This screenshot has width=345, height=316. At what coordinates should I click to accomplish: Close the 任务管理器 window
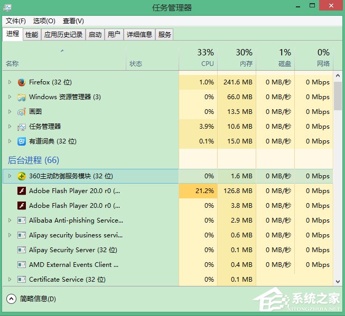point(331,6)
